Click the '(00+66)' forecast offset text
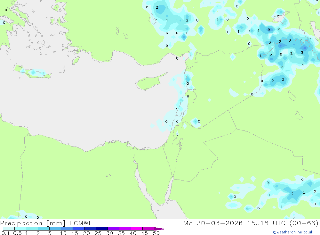Screen dimensions: 320x235 (304, 223)
